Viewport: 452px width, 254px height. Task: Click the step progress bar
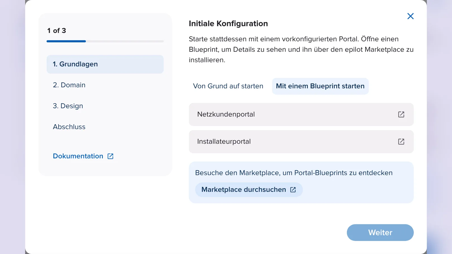(x=105, y=41)
